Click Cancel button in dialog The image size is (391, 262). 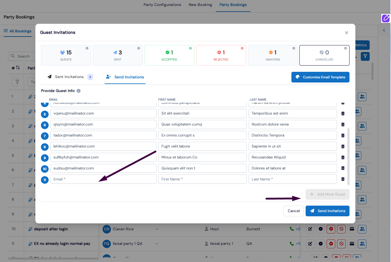coord(294,211)
